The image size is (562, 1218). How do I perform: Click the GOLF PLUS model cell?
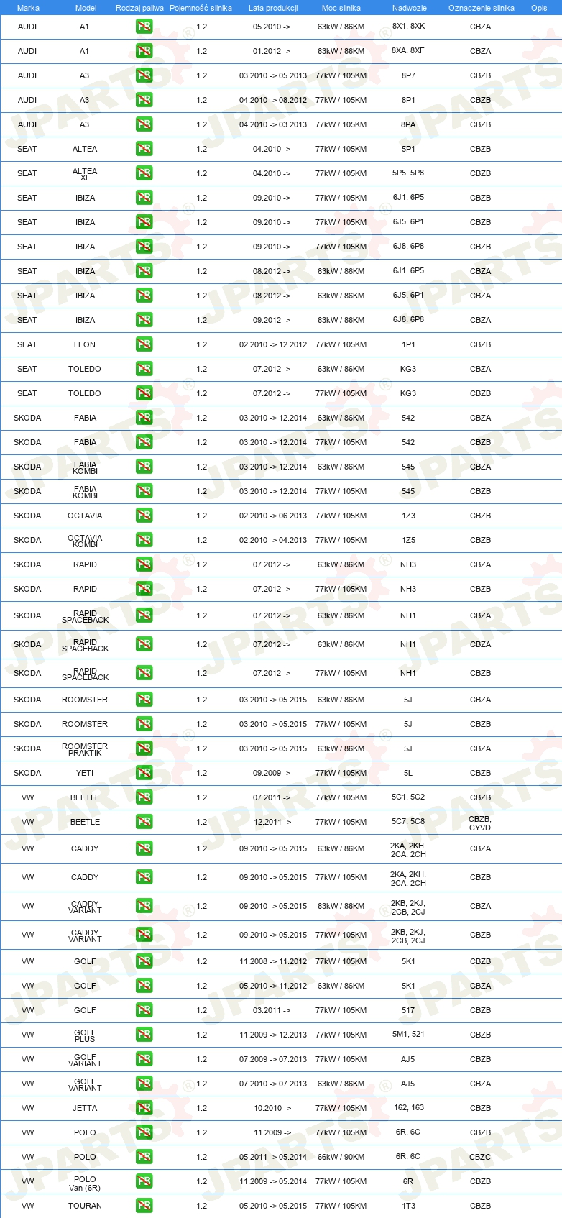[x=85, y=1035]
